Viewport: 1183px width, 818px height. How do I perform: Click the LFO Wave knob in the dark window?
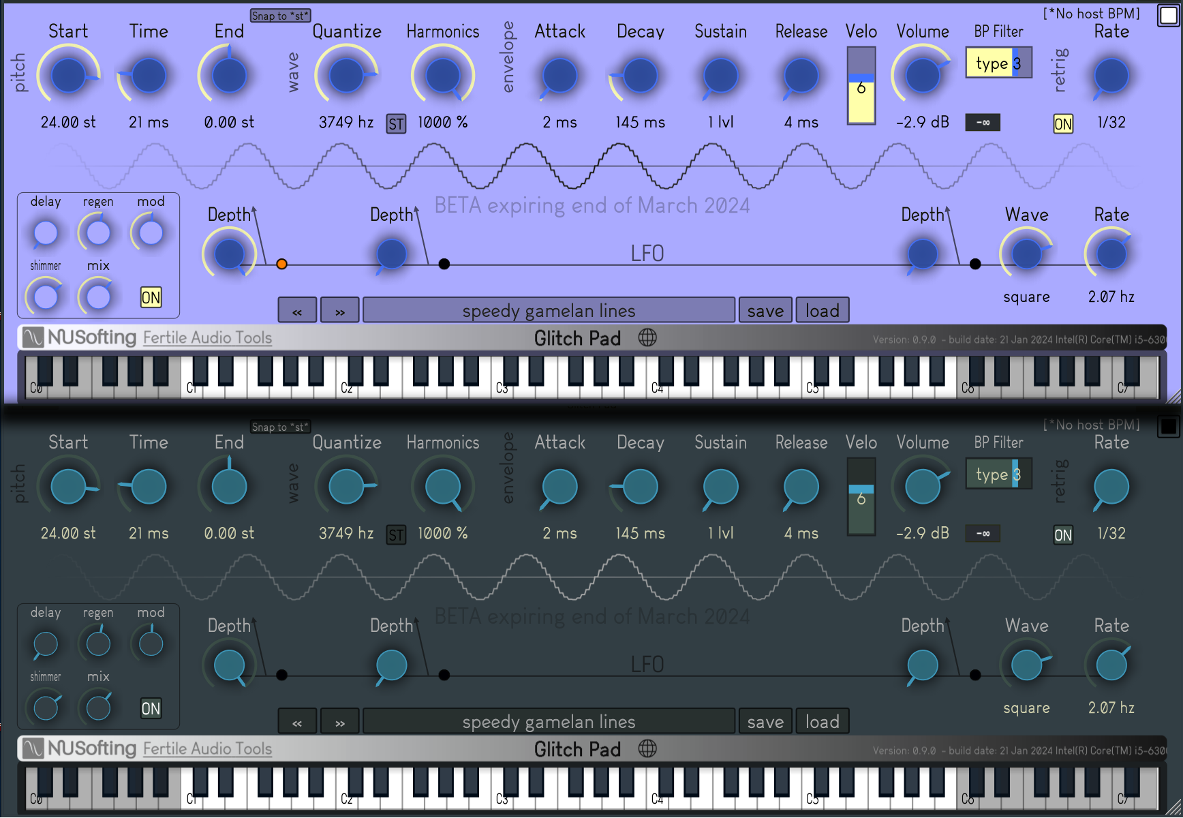tap(1026, 665)
